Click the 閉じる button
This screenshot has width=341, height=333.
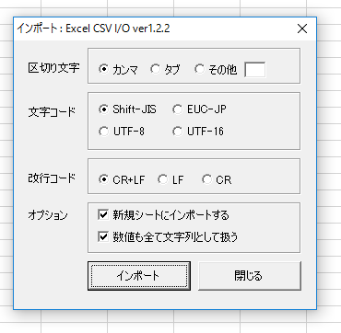coord(250,276)
